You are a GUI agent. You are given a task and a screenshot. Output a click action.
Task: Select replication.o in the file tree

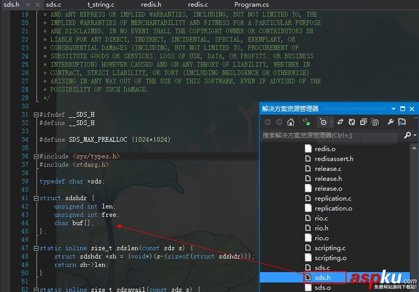point(333,208)
